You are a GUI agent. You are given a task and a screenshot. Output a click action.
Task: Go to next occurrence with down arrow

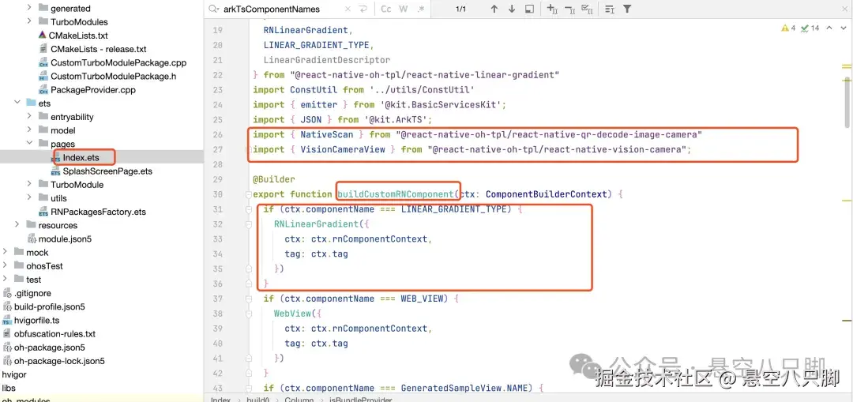click(511, 9)
